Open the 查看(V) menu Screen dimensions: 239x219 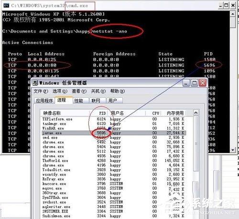79,91
